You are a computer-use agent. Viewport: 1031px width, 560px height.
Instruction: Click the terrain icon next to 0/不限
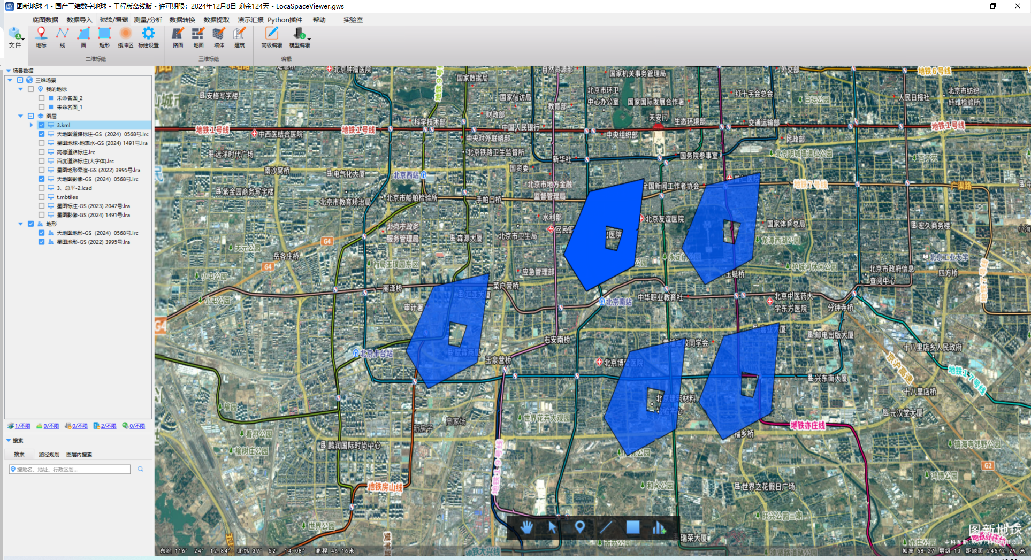tap(40, 426)
